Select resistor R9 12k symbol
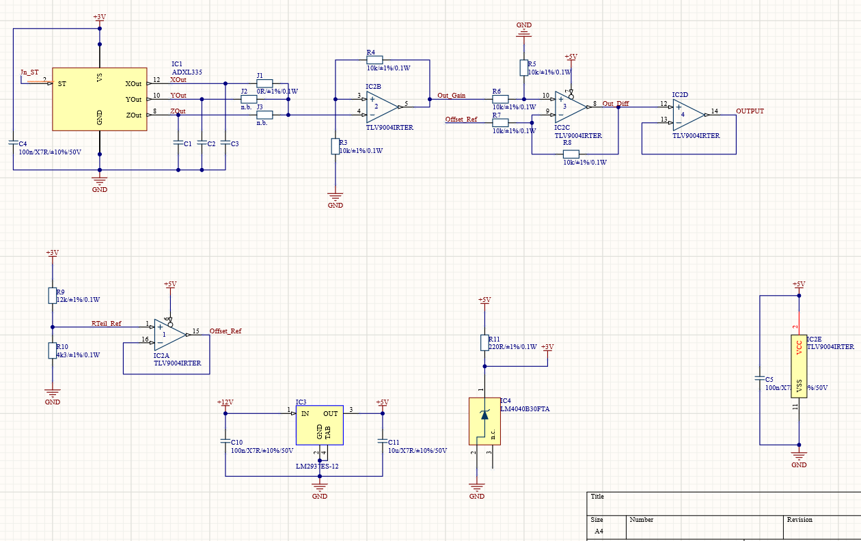Image resolution: width=861 pixels, height=541 pixels. [53, 294]
